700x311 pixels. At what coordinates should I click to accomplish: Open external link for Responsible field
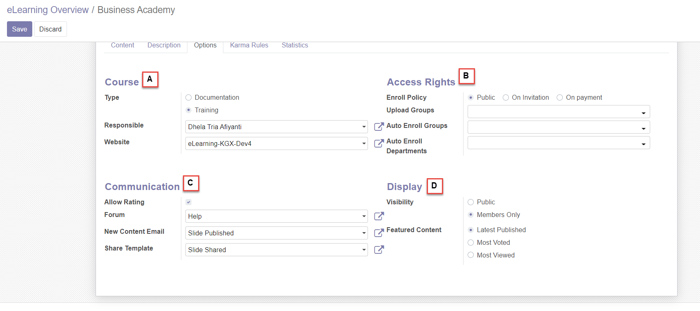pos(379,127)
